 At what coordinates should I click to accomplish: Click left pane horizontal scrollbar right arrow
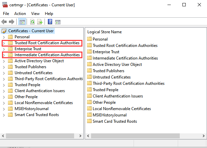point(81,136)
